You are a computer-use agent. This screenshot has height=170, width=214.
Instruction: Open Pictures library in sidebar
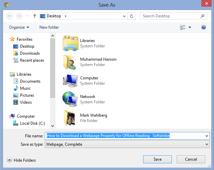pos(23,95)
